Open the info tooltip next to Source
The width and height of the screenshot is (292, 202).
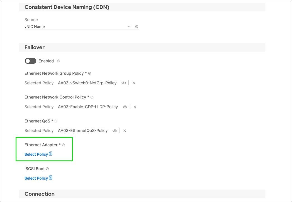tap(137, 26)
